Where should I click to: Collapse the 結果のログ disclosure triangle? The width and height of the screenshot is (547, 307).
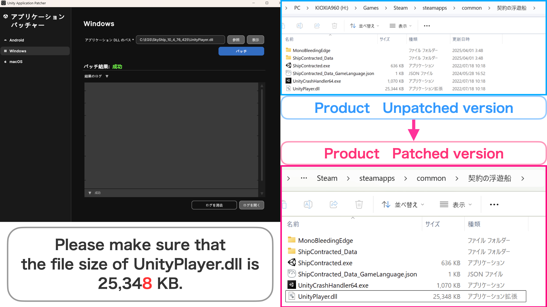pyautogui.click(x=107, y=76)
